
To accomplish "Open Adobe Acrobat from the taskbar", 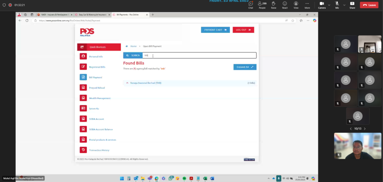I will pos(191,179).
